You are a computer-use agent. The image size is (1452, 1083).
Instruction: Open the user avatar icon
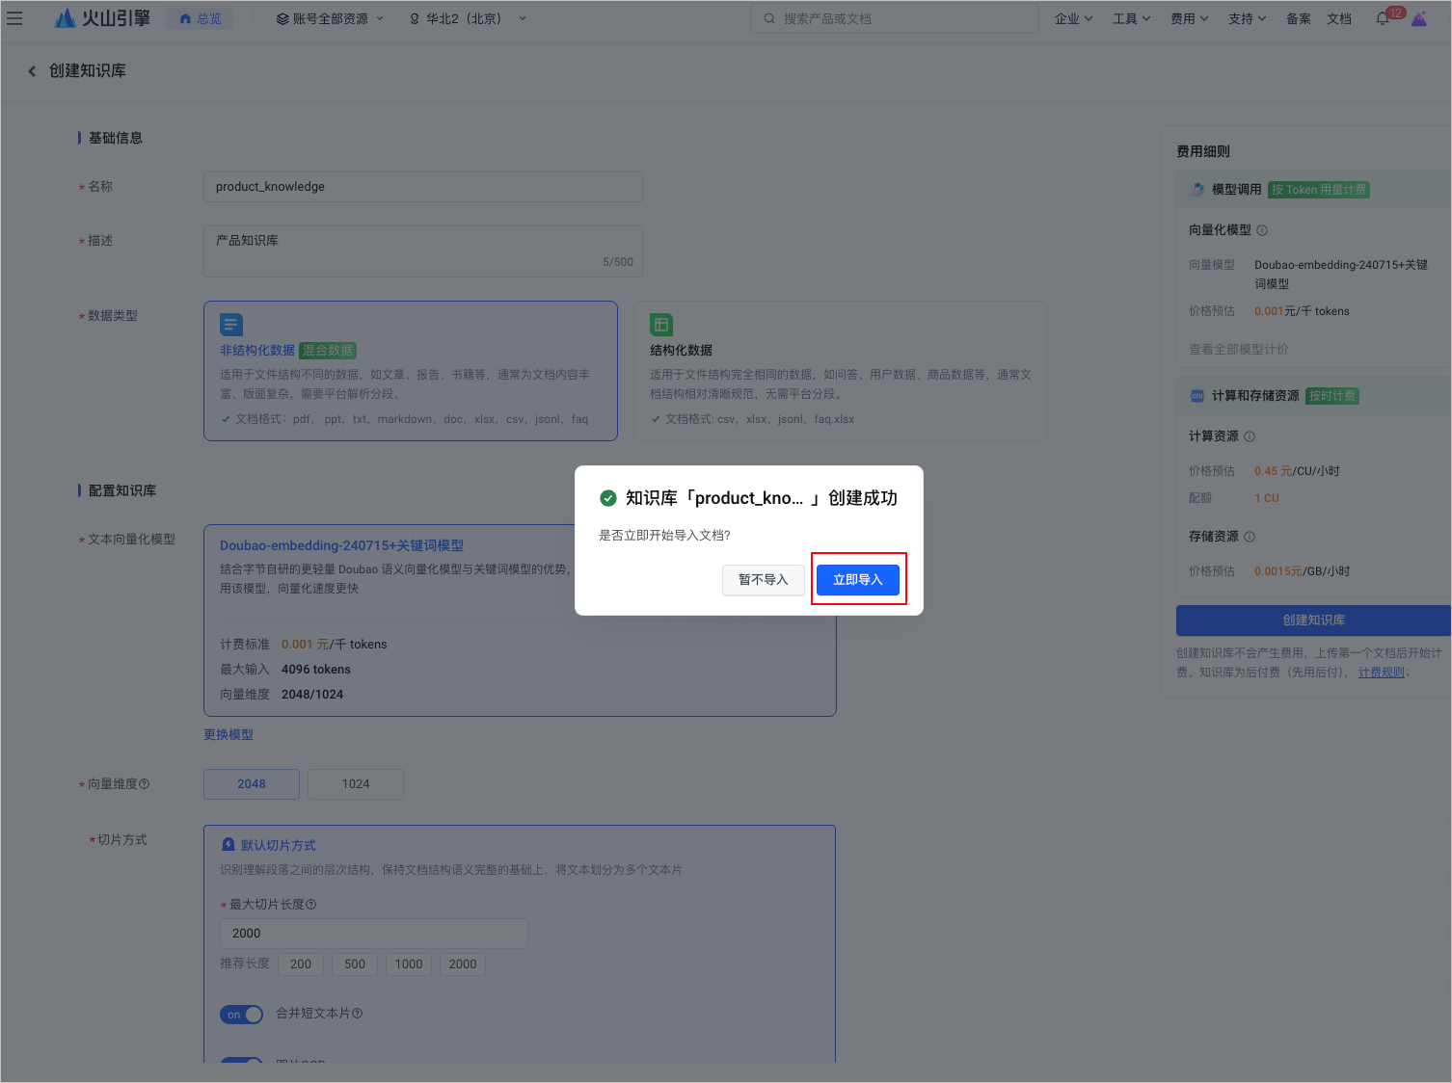coord(1419,18)
